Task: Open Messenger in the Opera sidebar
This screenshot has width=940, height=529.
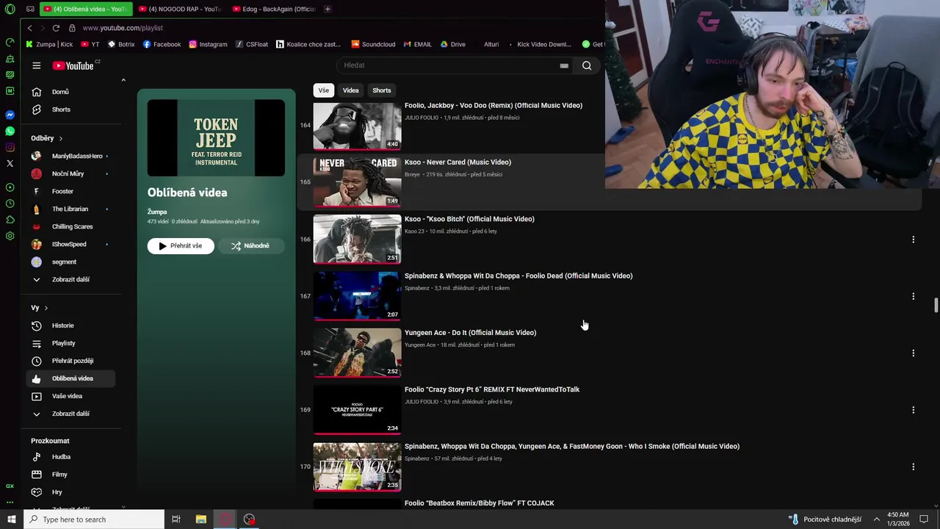Action: tap(10, 115)
